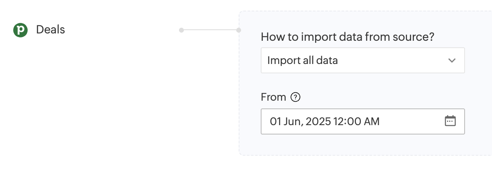Screen dimensions: 492x172
Task: Click the line connecting Deals to the settings panel
Action: coord(210,30)
